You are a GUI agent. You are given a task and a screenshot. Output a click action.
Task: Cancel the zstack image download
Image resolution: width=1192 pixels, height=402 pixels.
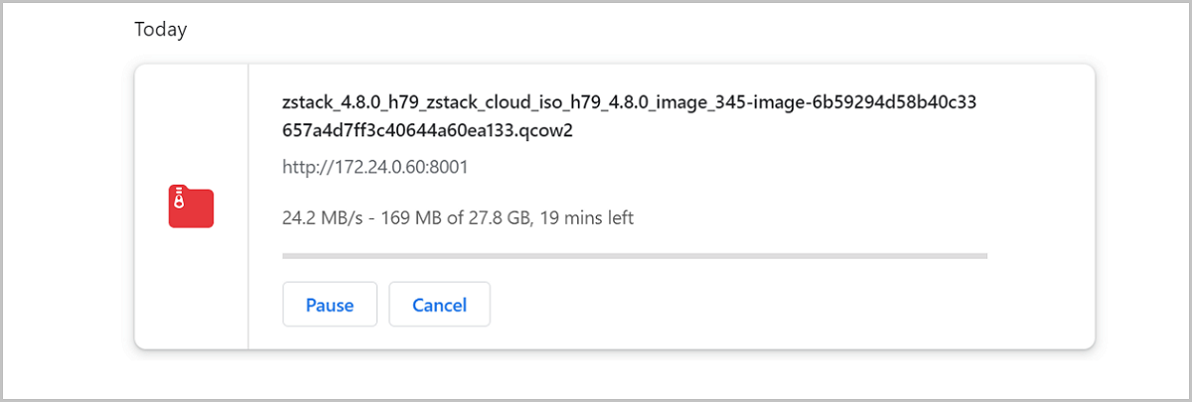click(x=439, y=305)
